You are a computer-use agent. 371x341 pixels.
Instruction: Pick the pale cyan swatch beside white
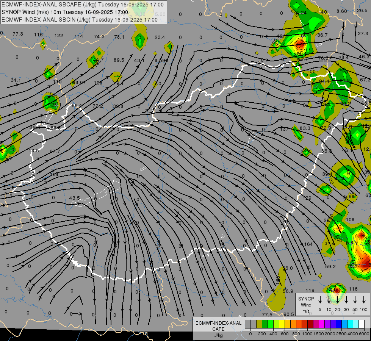tap(356, 324)
